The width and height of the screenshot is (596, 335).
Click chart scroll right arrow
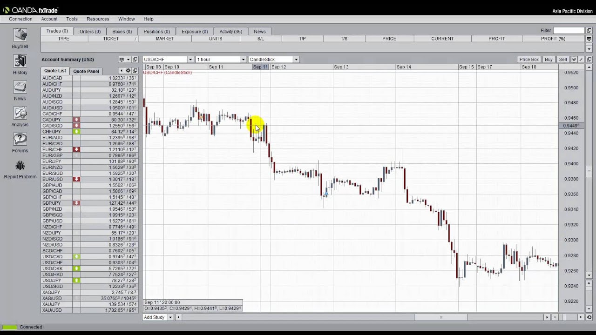(x=547, y=317)
